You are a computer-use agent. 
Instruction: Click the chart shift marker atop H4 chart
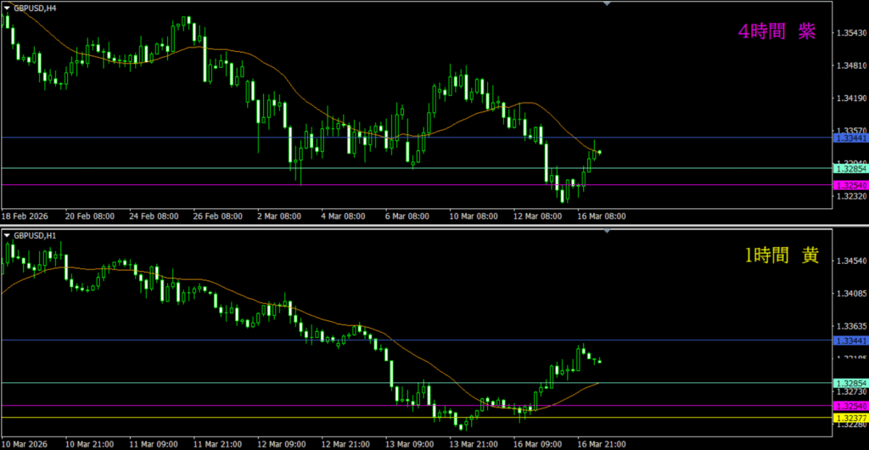tap(607, 4)
